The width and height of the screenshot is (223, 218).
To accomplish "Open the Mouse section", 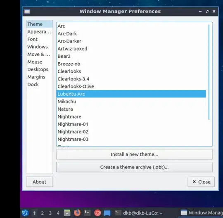I will [39, 62].
